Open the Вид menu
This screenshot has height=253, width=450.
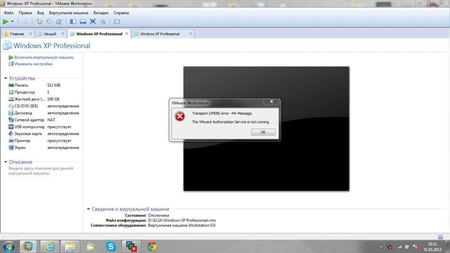(x=40, y=13)
